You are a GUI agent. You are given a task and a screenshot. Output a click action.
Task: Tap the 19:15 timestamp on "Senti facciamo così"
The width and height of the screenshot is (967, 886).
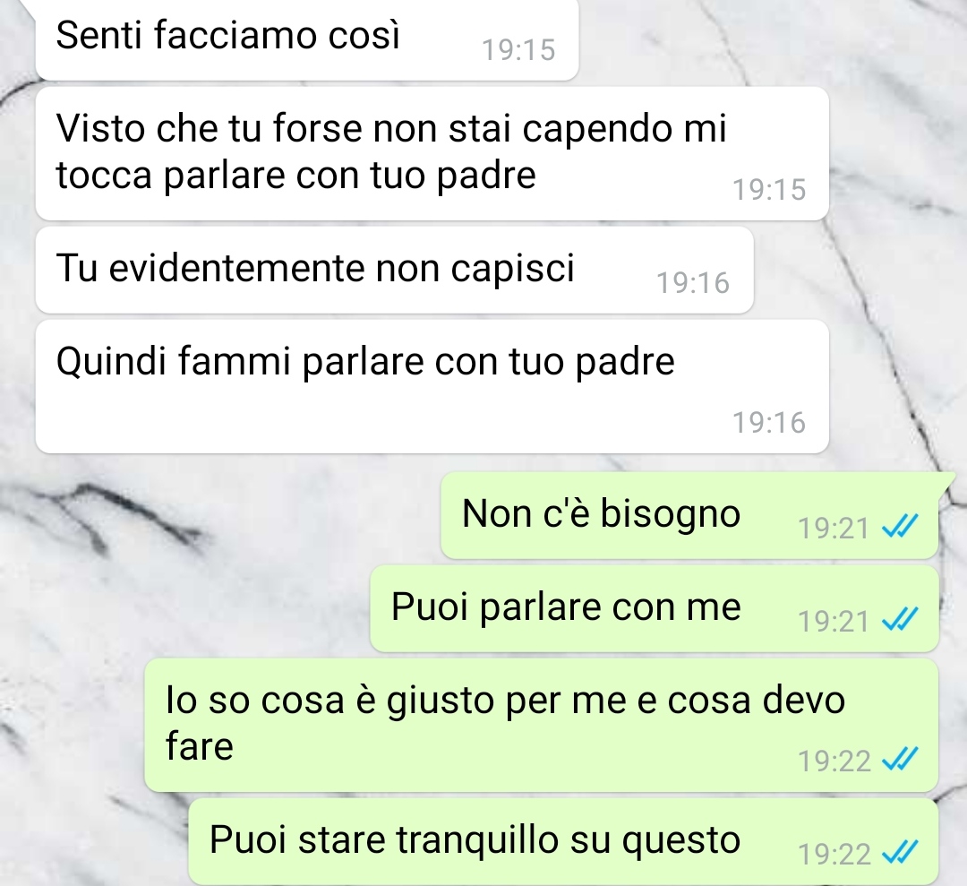[x=518, y=50]
